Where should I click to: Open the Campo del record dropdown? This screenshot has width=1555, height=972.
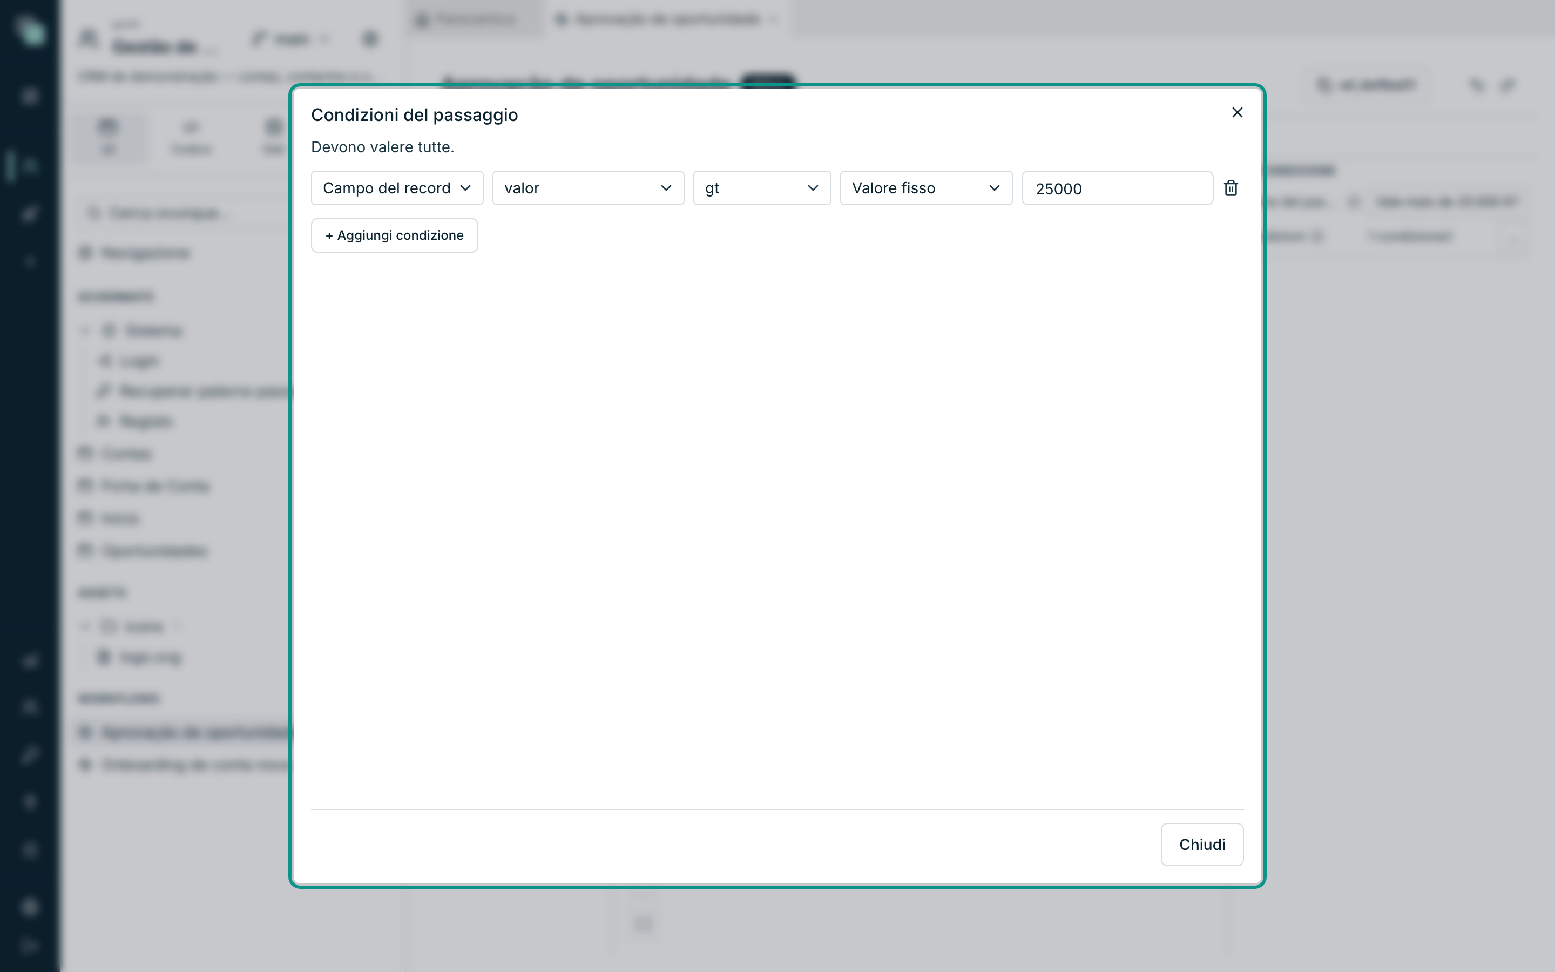coord(397,188)
